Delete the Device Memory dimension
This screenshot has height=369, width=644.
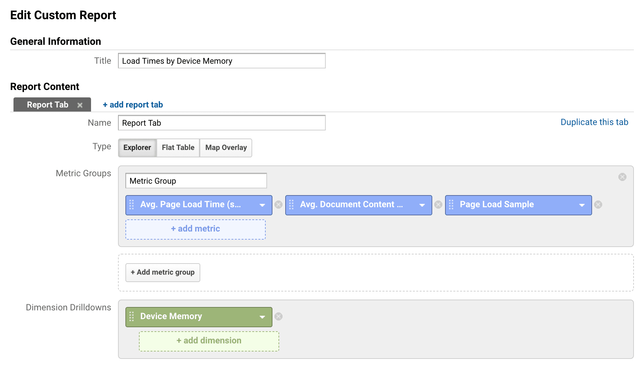tap(279, 316)
